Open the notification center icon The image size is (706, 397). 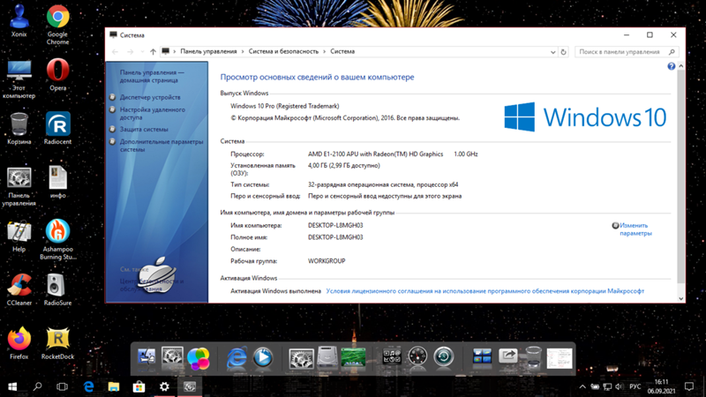coord(689,386)
